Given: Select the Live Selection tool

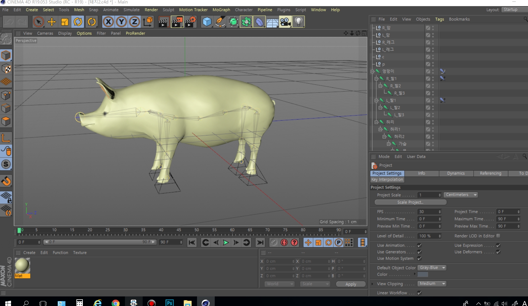Looking at the screenshot, I should tap(38, 22).
